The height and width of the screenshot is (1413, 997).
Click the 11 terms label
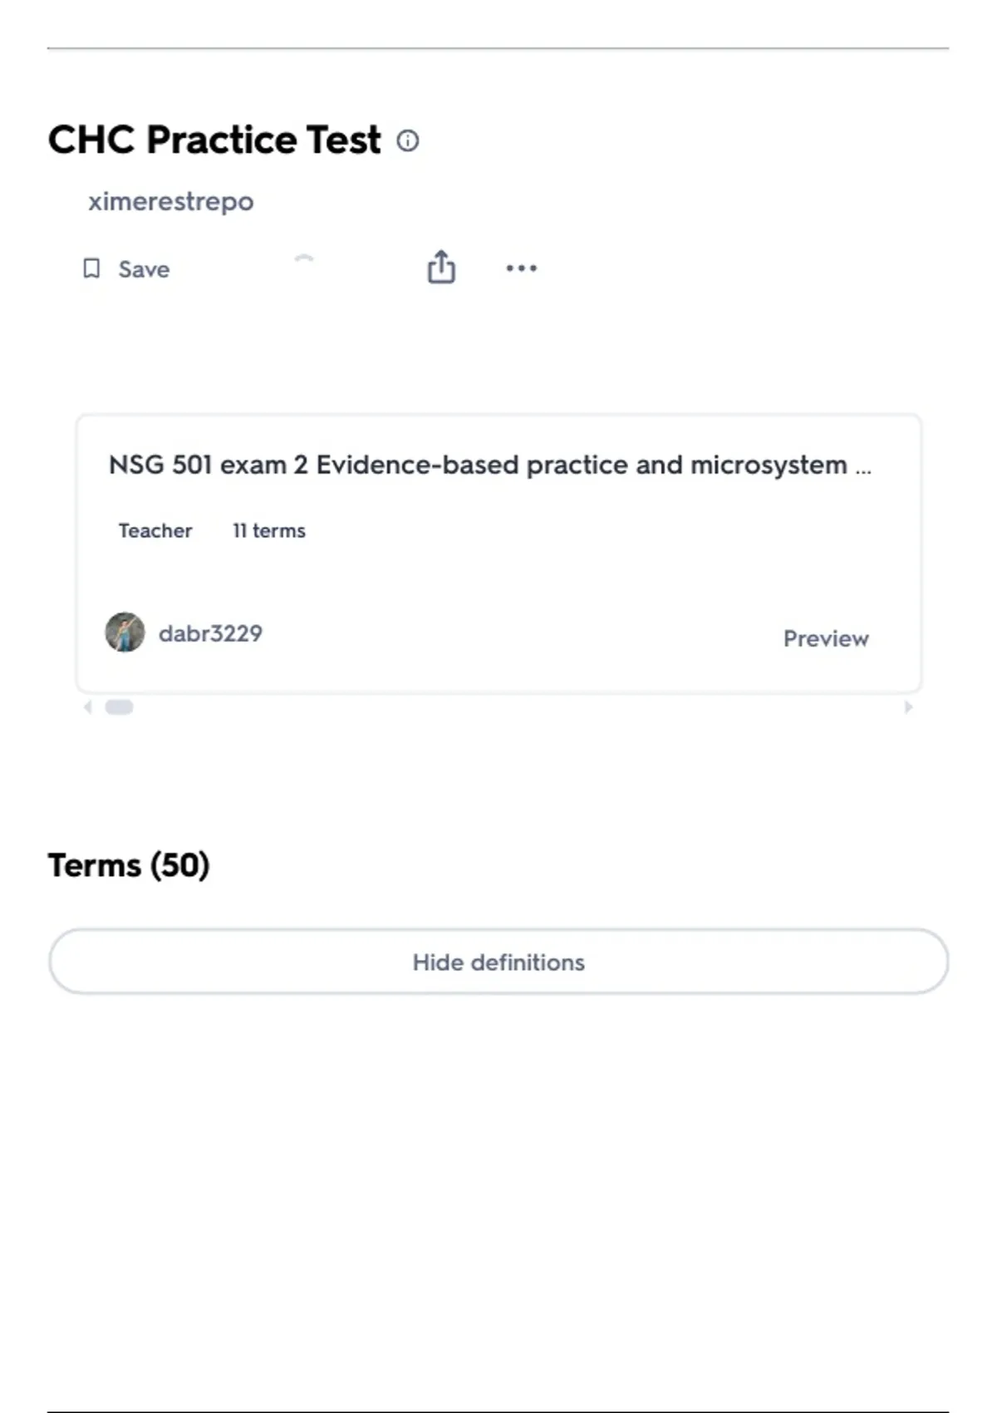269,530
